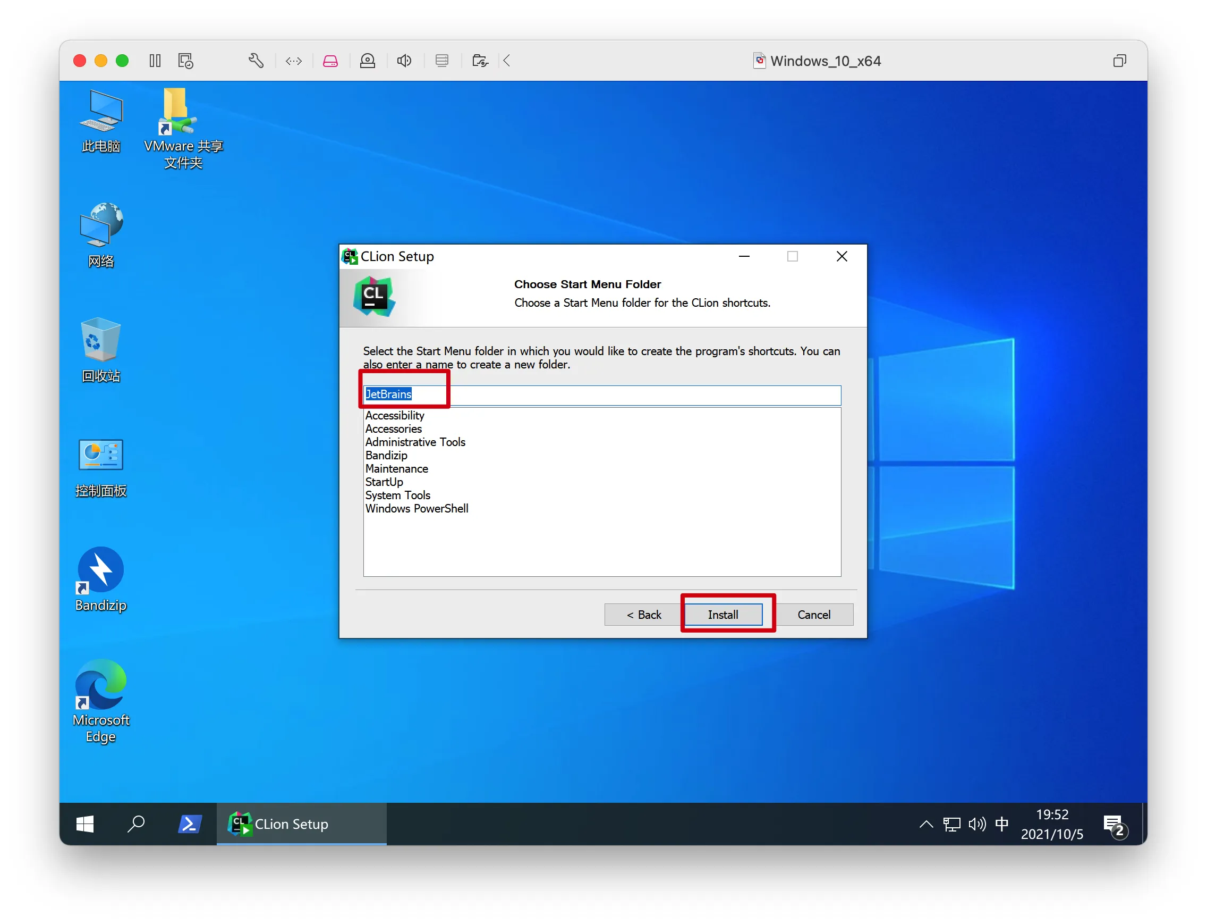The height and width of the screenshot is (924, 1207).
Task: Open shared folder toolbar icon
Action: 480,61
